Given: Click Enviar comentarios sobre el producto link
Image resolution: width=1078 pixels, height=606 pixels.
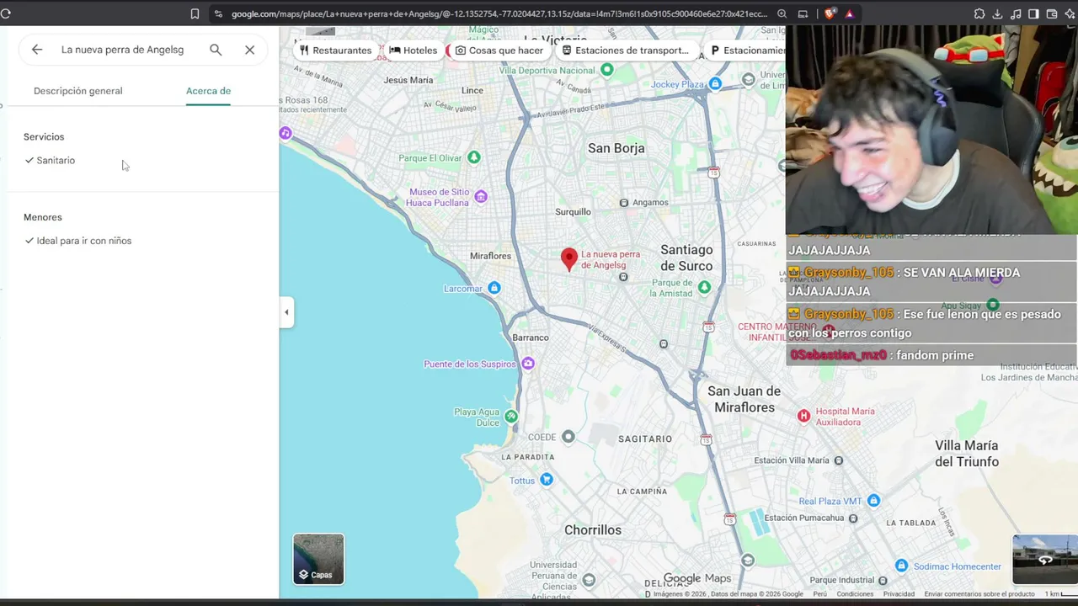Looking at the screenshot, I should [979, 594].
